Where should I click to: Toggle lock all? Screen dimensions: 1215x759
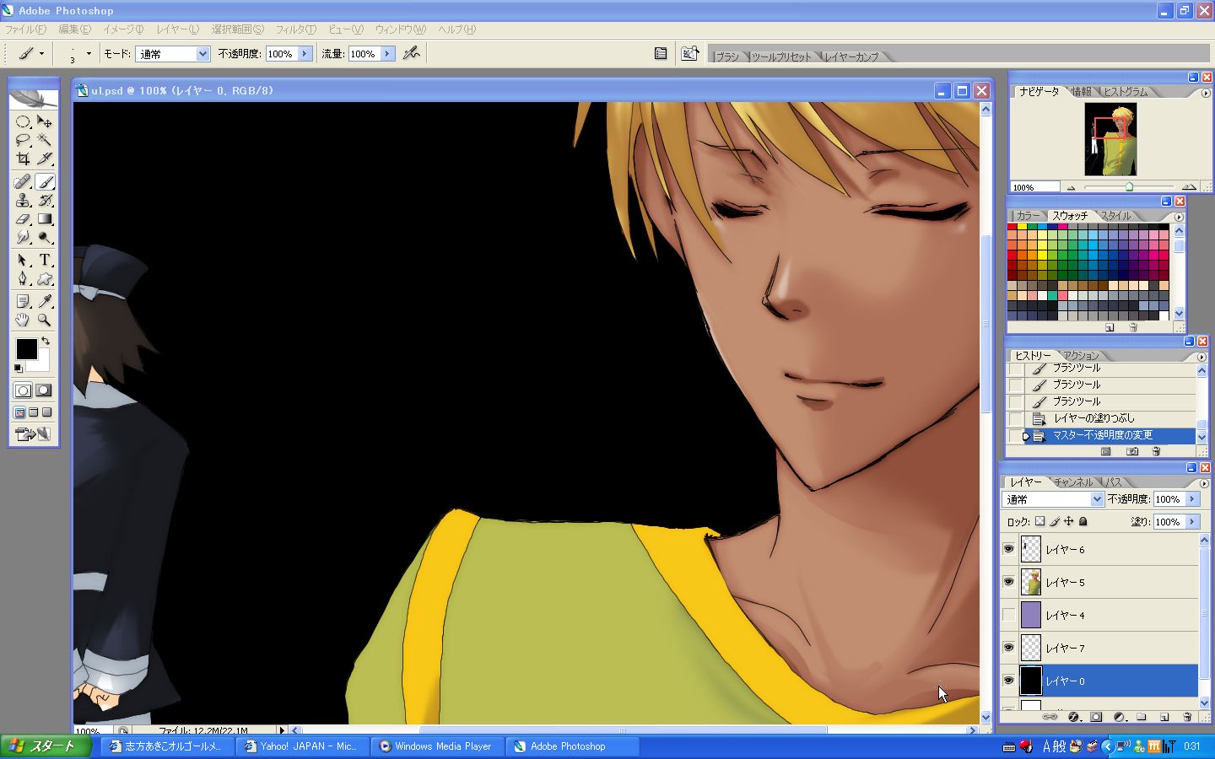pyautogui.click(x=1083, y=521)
